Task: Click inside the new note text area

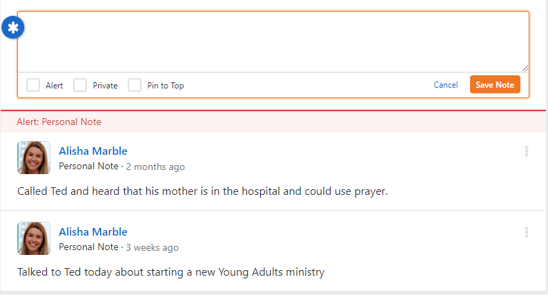Action: coord(273,42)
